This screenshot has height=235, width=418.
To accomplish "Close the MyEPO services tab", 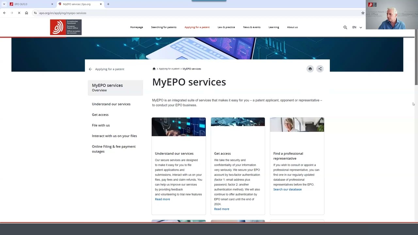I will [x=101, y=4].
